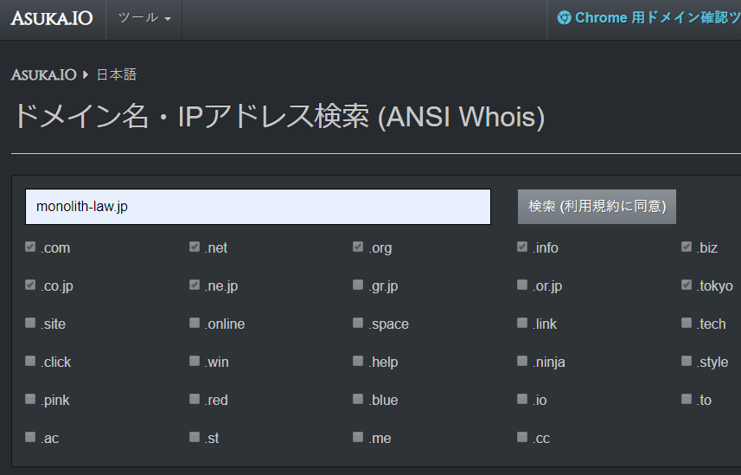
Task: Select the 日本語 breadcrumb item
Action: 117,74
